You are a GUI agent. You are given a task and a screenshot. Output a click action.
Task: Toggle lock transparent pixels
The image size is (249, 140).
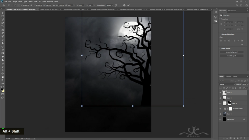(224, 88)
